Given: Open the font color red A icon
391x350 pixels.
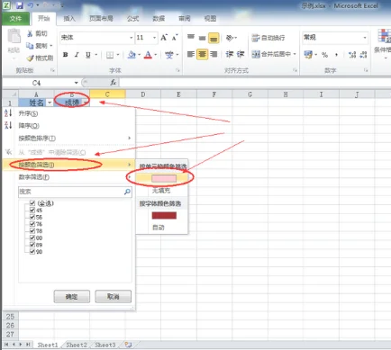Looking at the screenshot, I should point(148,55).
